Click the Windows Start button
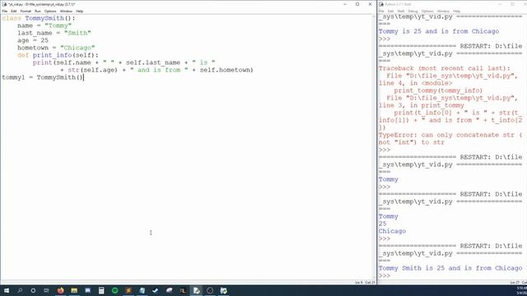The height and width of the screenshot is (296, 527). pos(7,290)
